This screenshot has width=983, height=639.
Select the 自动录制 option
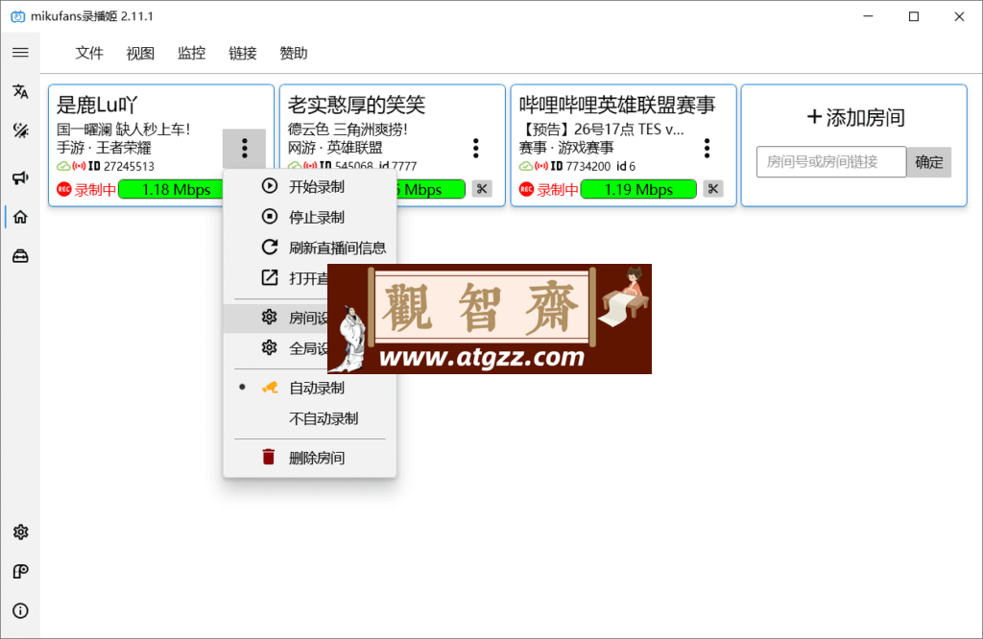(x=310, y=388)
